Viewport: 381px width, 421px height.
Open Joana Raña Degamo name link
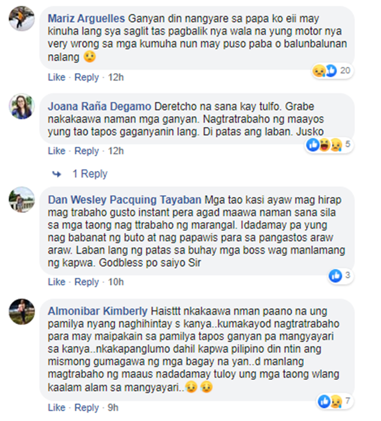coord(100,107)
